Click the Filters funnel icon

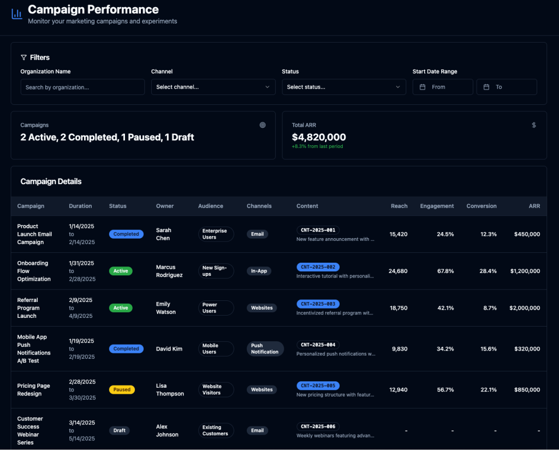click(23, 57)
